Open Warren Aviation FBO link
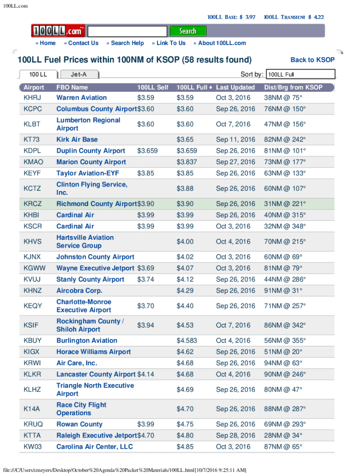The width and height of the screenshot is (357, 475). (82, 98)
